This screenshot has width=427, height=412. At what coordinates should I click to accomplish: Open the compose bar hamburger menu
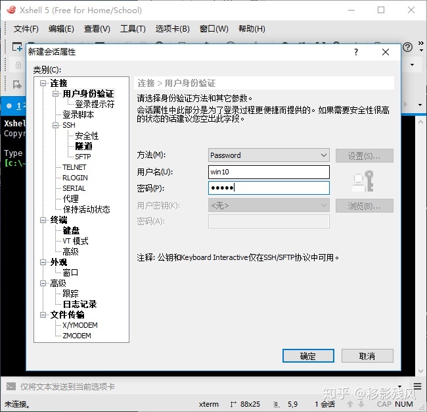coord(417,386)
